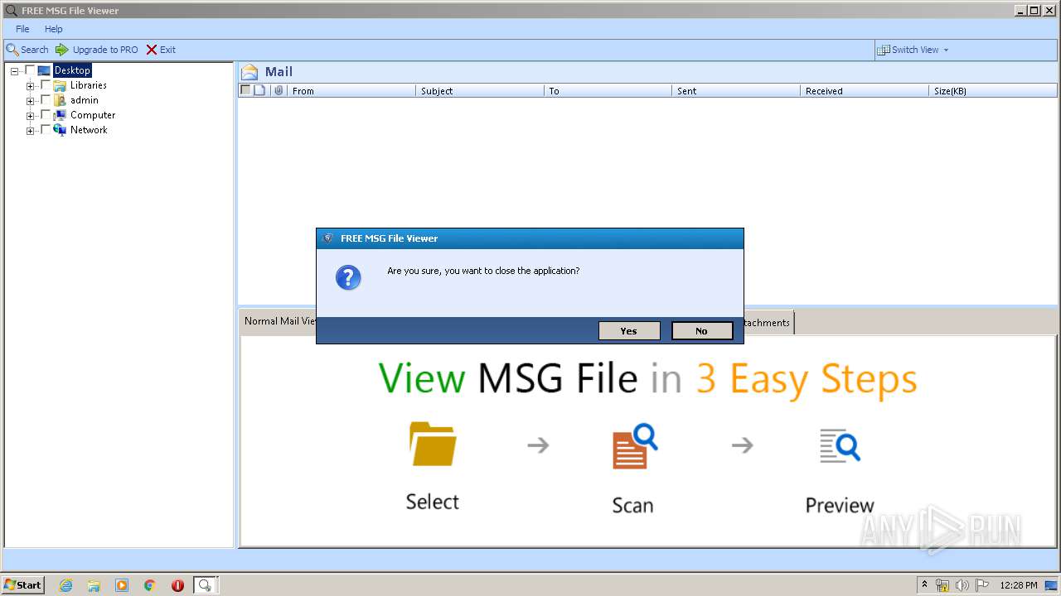Open the Switch View dropdown arrow
Image resolution: width=1061 pixels, height=596 pixels.
point(946,50)
